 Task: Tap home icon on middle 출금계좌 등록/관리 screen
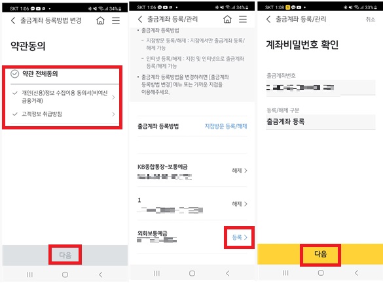[227, 19]
